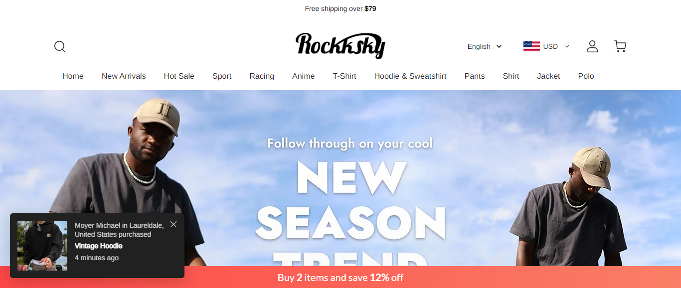Click the US flag currency icon
This screenshot has width=681, height=288.
(x=531, y=46)
